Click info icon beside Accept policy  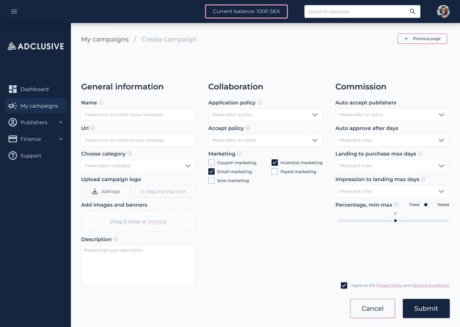click(248, 128)
